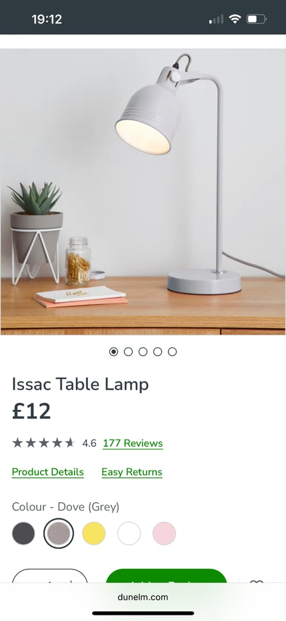Choose the yellow colour swatch
The height and width of the screenshot is (621, 286).
tap(94, 534)
